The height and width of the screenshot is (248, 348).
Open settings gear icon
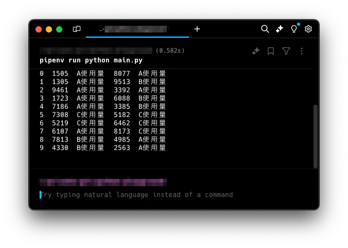308,29
